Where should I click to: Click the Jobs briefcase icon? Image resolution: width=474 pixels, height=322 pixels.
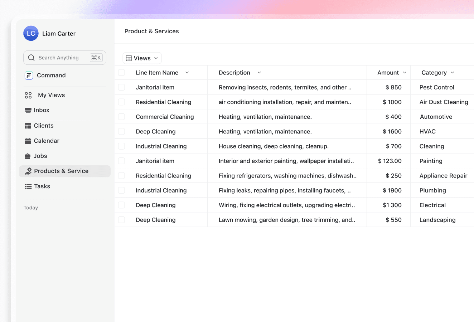[28, 156]
